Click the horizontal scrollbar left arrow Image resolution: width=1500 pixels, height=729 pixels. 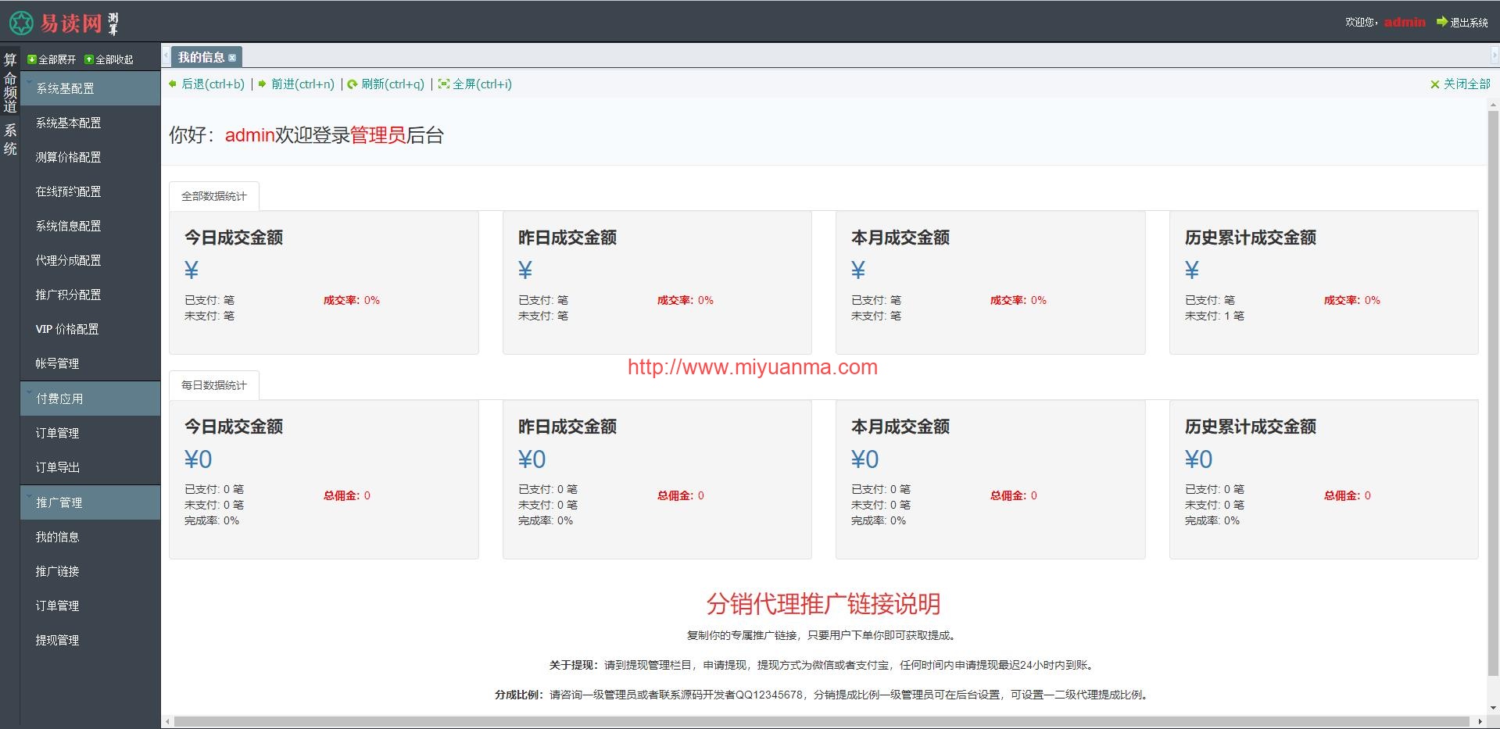coord(167,722)
